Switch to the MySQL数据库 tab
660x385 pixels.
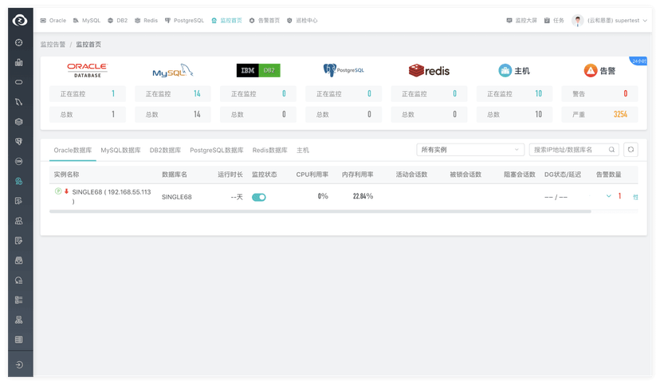pyautogui.click(x=121, y=150)
